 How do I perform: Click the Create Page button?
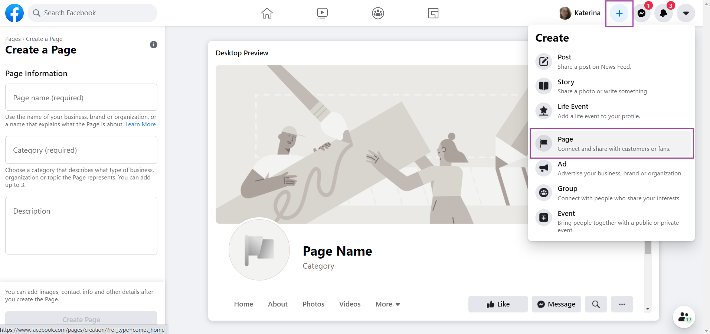click(x=81, y=320)
